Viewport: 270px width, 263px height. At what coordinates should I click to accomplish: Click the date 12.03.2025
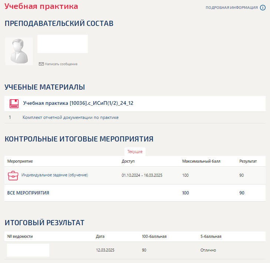105,250
